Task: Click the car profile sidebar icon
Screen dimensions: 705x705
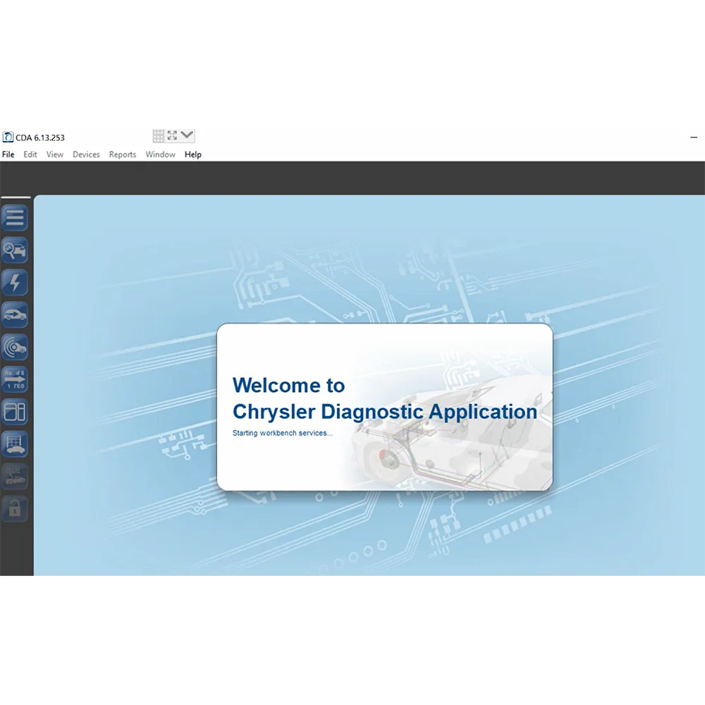Action: 15,314
